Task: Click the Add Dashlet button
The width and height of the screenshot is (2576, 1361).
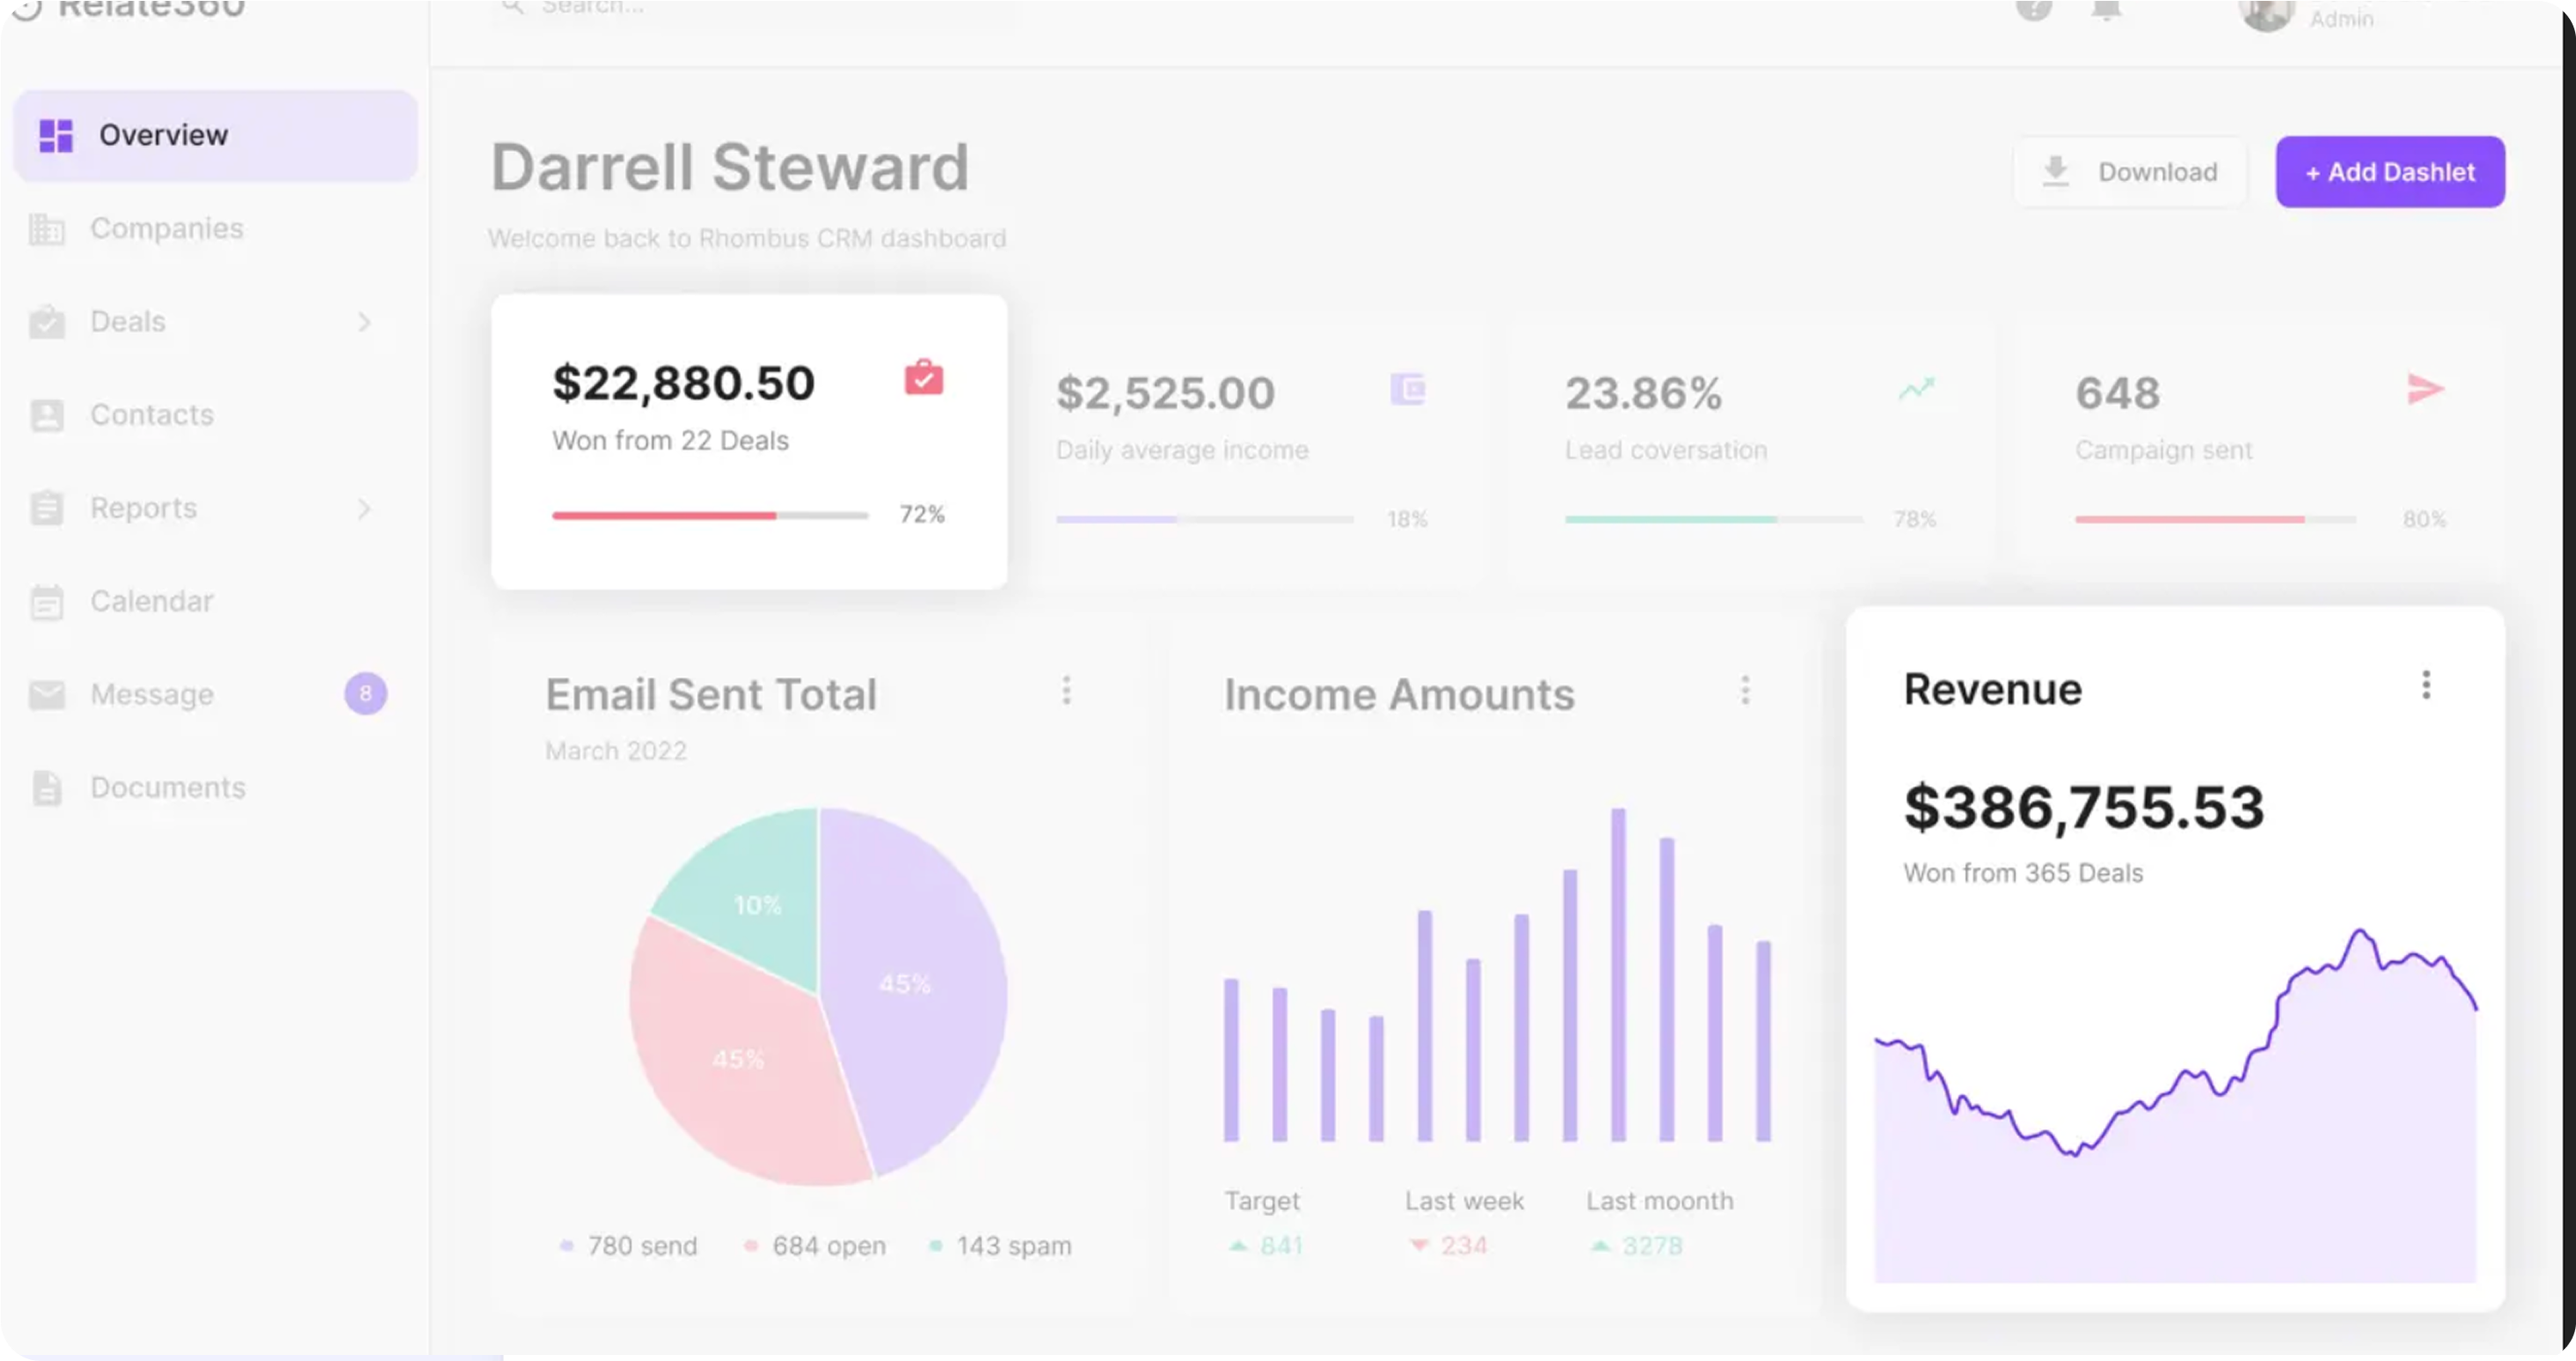Action: (x=2389, y=172)
